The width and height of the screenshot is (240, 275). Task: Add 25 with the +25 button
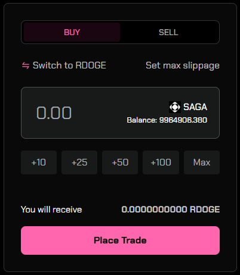pos(79,162)
